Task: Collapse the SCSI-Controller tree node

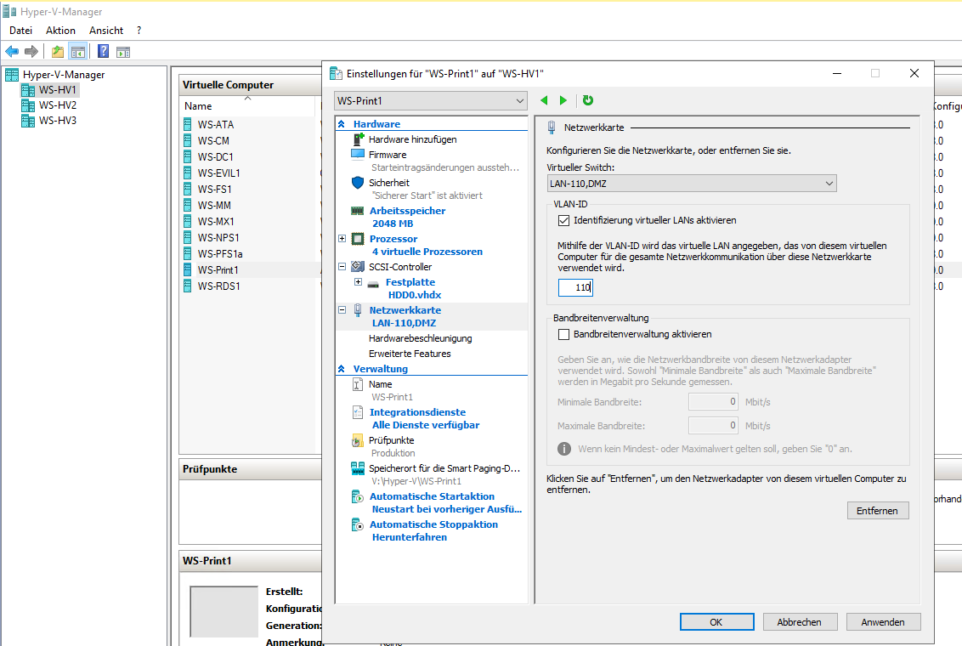Action: pos(342,267)
